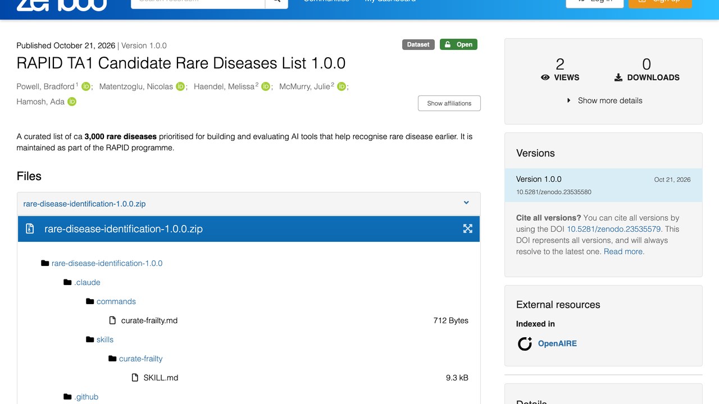
Task: Click the Read more link
Action: [624, 251]
